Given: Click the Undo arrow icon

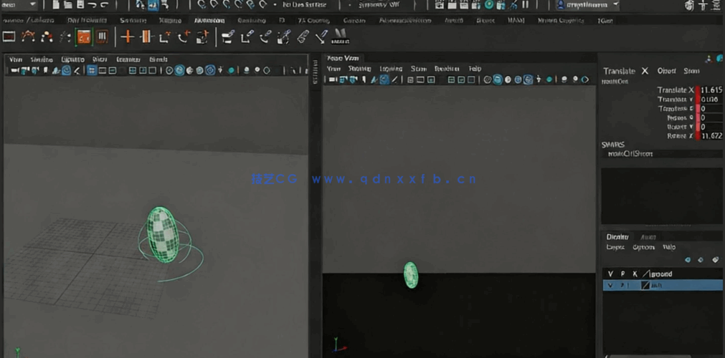Looking at the screenshot, I should click(93, 5).
